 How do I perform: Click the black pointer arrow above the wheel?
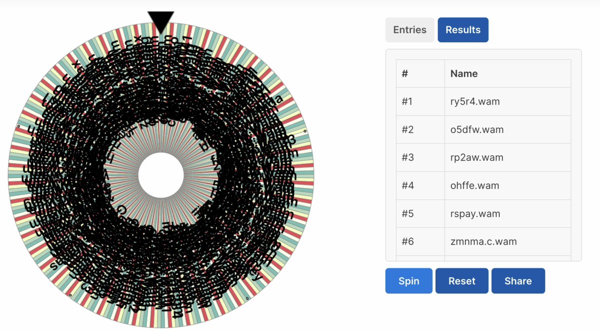point(161,22)
